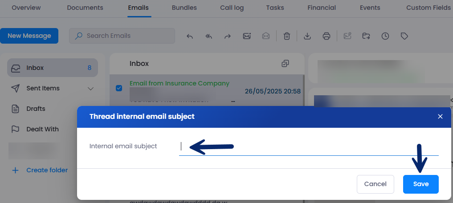
Task: Expand the Sent Items folder chevron
Action: click(91, 89)
